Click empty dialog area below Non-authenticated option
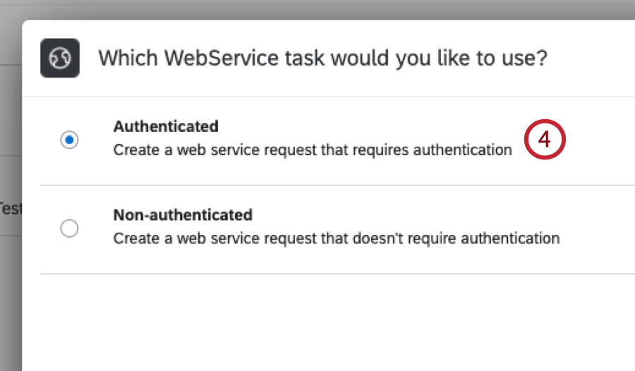This screenshot has height=371, width=635. pos(325,321)
